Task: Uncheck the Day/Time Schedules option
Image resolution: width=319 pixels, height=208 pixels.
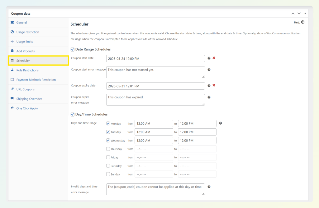Action: tap(72, 114)
